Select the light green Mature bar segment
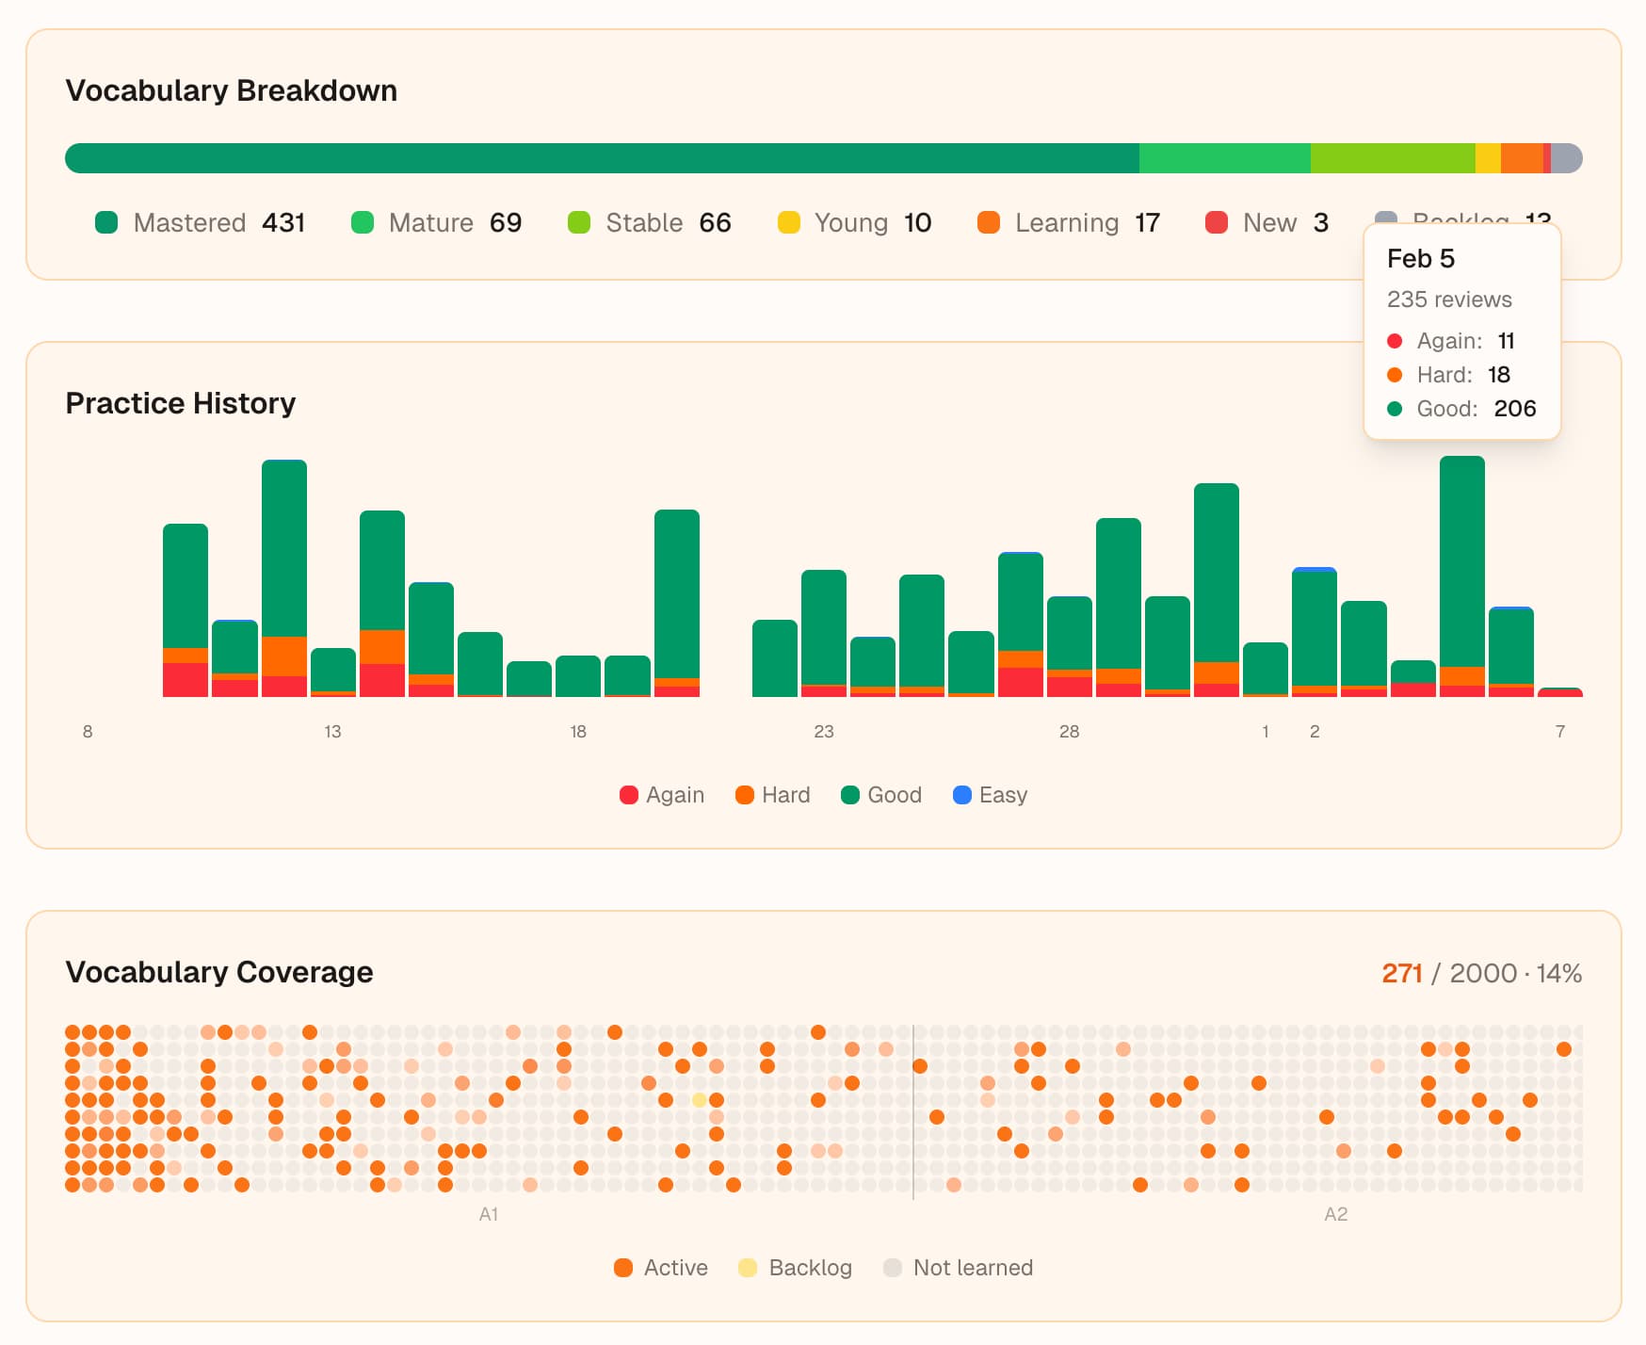Image resolution: width=1646 pixels, height=1345 pixels. (x=1224, y=158)
